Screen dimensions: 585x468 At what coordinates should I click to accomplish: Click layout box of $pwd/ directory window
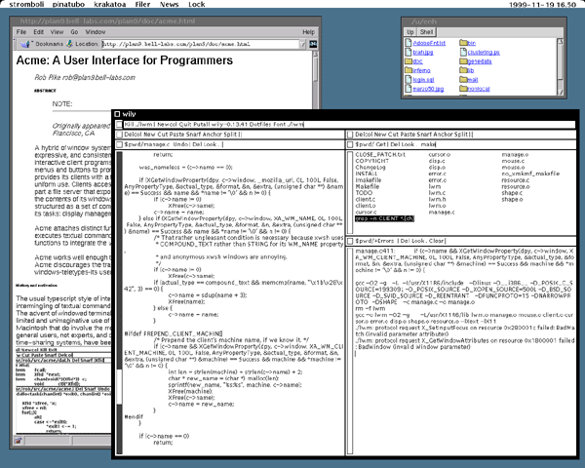point(350,144)
